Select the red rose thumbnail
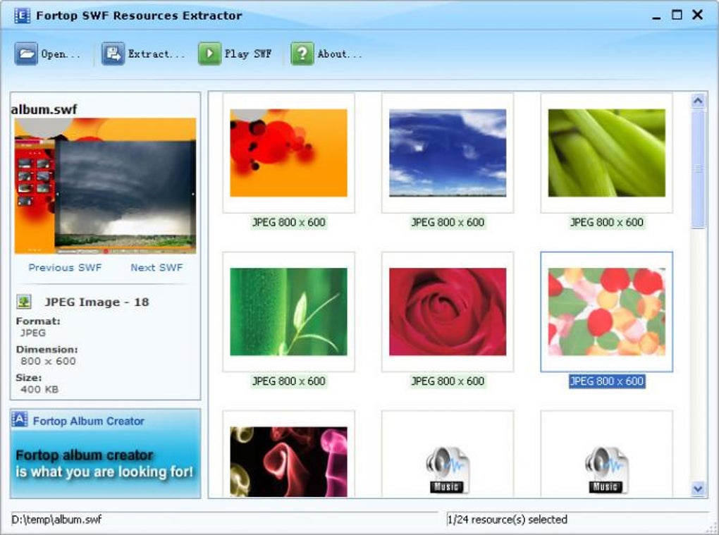Viewport: 719px width, 535px height. tap(448, 312)
